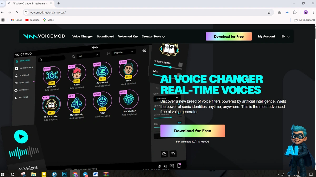Open Voicebox in mockup sidebar
This screenshot has height=177, width=316.
point(23,61)
